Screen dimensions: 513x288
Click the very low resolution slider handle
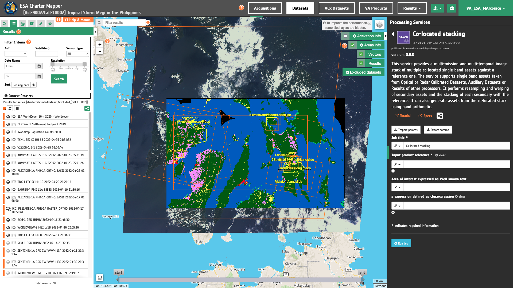click(x=53, y=64)
